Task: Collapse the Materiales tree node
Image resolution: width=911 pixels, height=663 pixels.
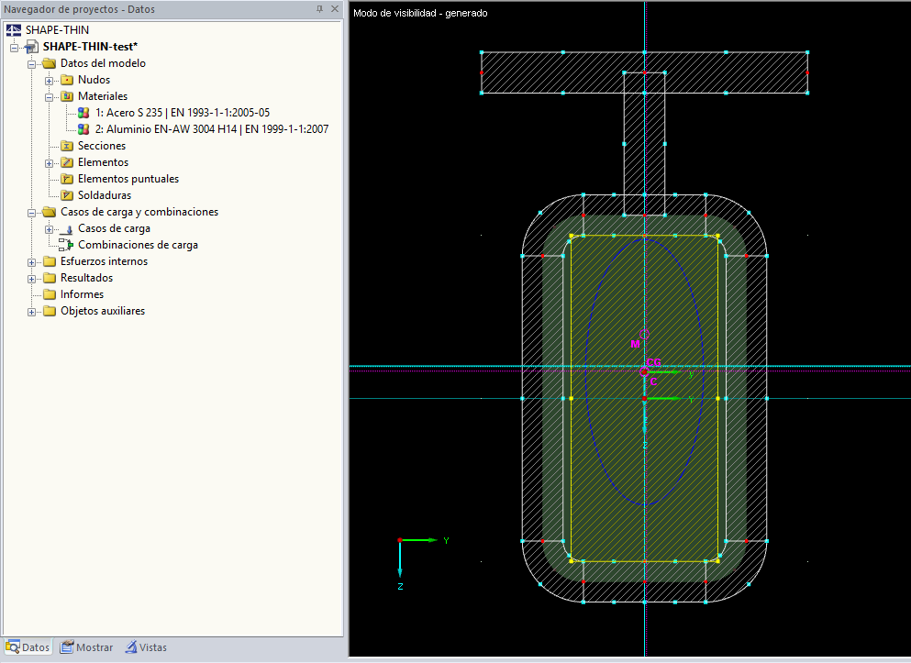Action: tap(50, 96)
